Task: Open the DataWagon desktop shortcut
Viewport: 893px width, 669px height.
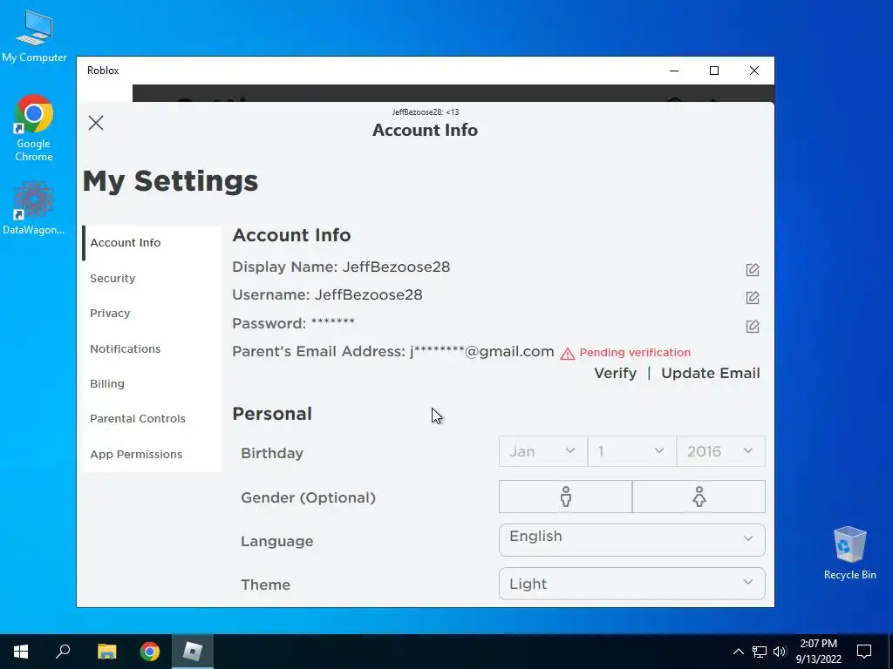Action: pos(34,208)
